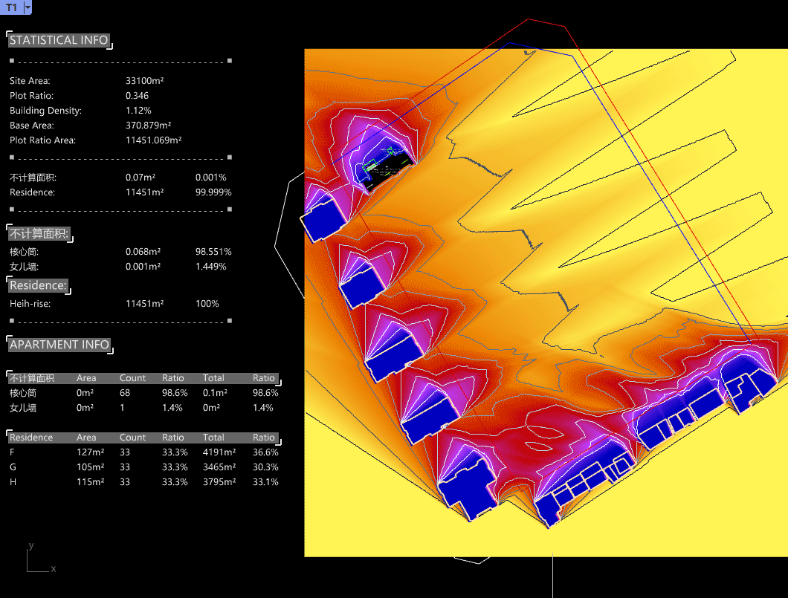Select apartment type F row label
Screen dimensions: 788x598
(12, 452)
